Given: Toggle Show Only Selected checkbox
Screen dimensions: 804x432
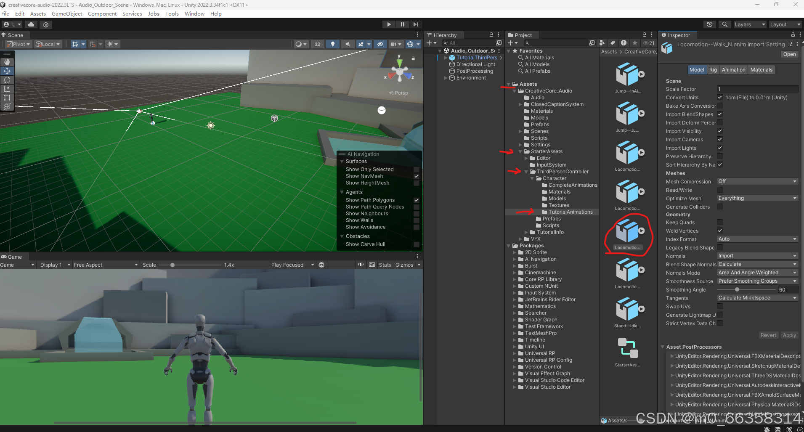Looking at the screenshot, I should tap(417, 170).
